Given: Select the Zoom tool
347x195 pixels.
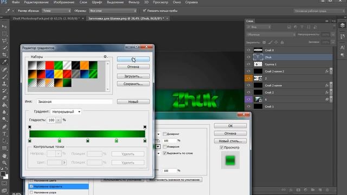Looking at the screenshot, I should tap(4, 162).
